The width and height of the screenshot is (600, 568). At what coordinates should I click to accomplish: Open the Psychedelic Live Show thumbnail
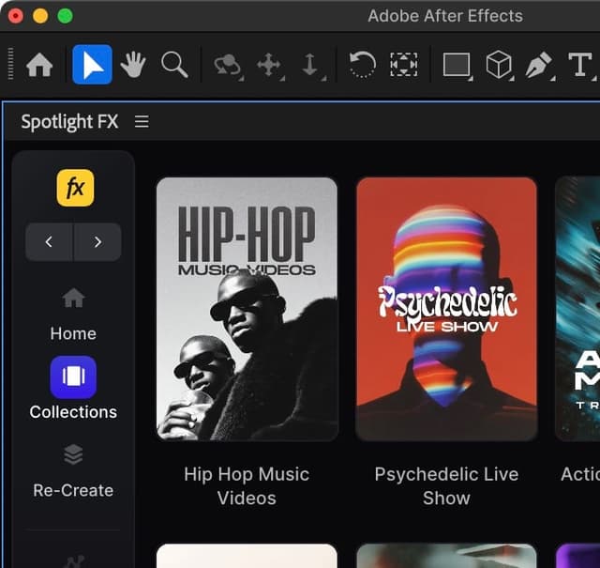click(446, 309)
